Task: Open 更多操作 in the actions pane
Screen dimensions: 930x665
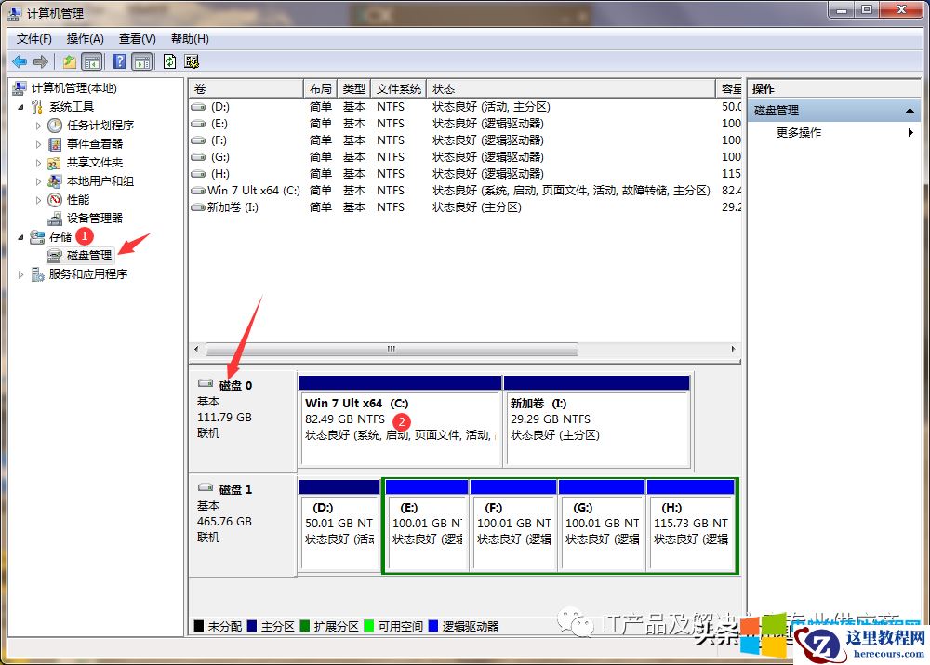Action: point(799,133)
